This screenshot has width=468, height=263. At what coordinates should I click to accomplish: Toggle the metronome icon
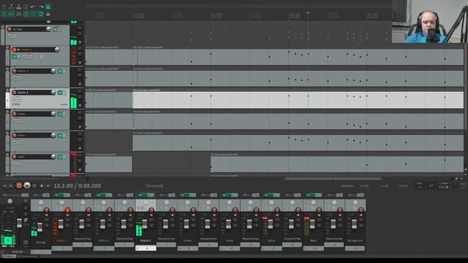(x=48, y=7)
